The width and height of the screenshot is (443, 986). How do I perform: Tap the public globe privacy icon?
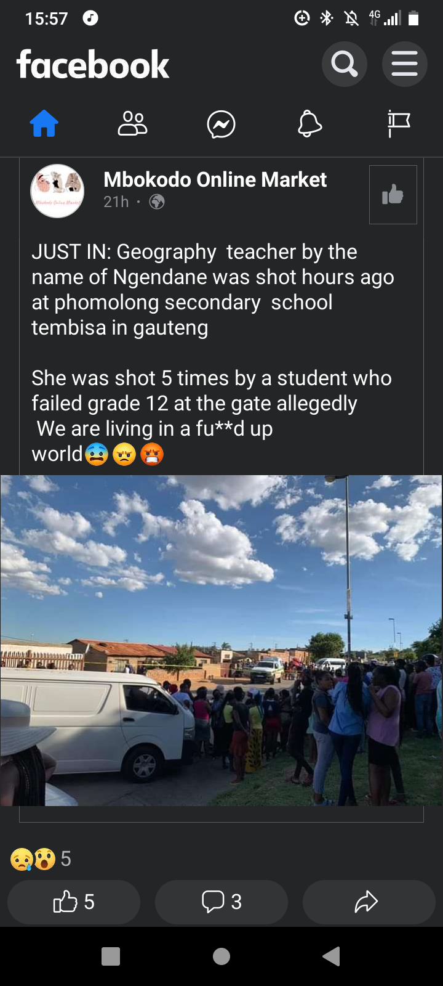pos(157,202)
